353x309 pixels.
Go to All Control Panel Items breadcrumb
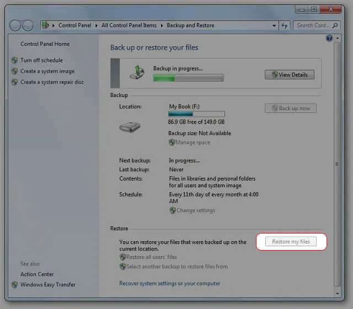pyautogui.click(x=129, y=25)
